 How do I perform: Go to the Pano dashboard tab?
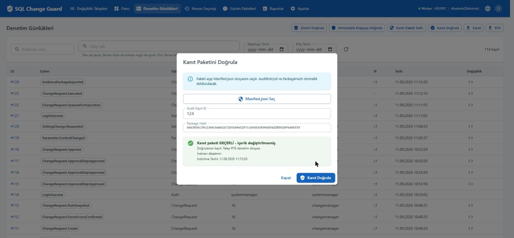(122, 9)
